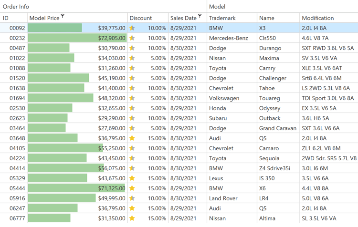The image size is (358, 227).
Task: Open the Model Price column filter icon
Action: pos(63,16)
